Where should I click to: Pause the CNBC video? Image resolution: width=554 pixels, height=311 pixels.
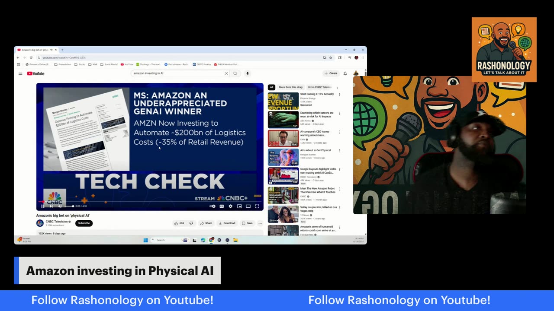click(x=42, y=206)
